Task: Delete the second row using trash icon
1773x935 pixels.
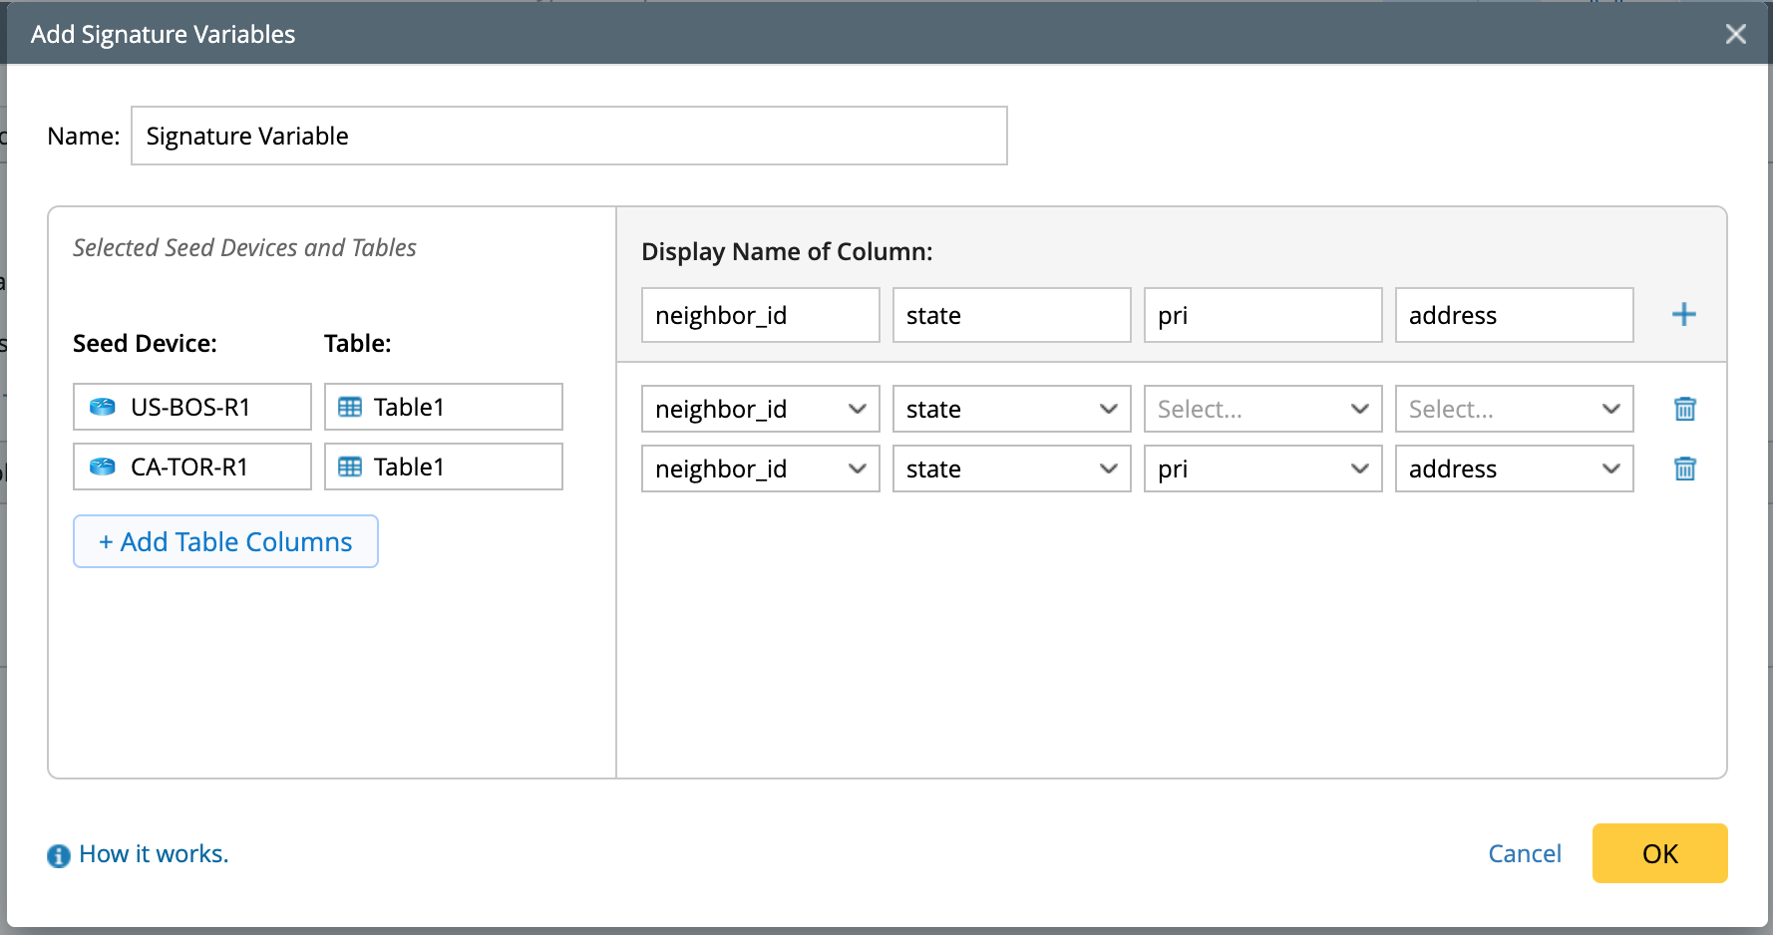Action: 1684,468
